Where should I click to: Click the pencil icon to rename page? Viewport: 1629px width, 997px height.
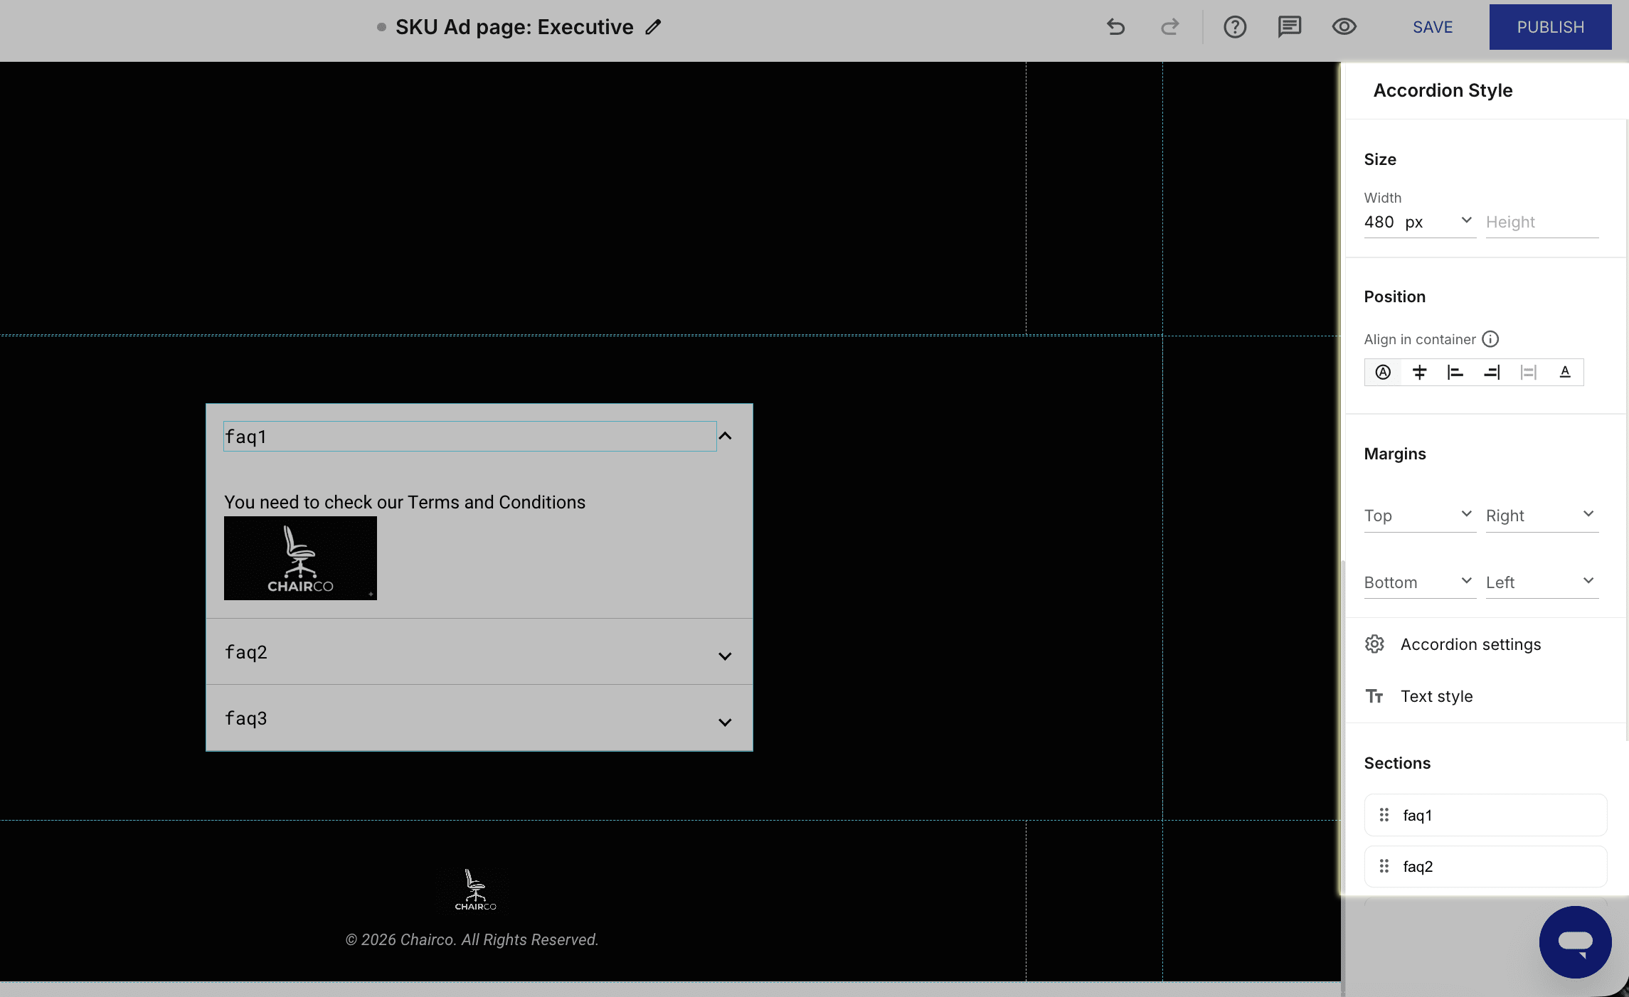tap(653, 27)
